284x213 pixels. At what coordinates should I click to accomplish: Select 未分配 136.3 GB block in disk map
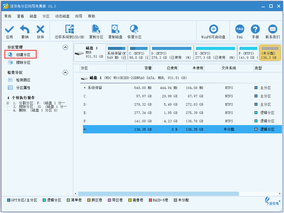(270, 53)
